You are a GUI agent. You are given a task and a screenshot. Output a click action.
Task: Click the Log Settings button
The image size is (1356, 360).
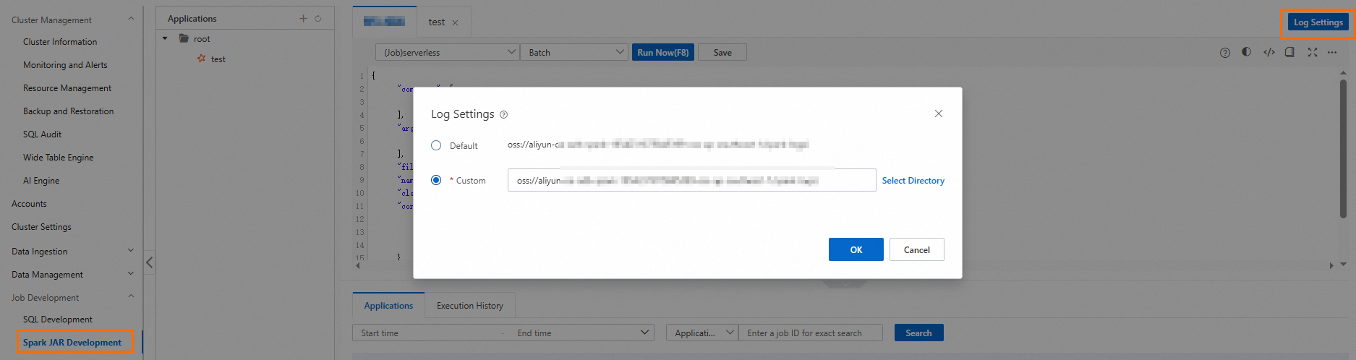click(1318, 22)
